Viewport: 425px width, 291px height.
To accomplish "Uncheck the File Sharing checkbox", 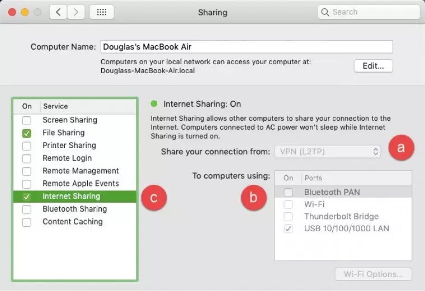I will (x=27, y=133).
